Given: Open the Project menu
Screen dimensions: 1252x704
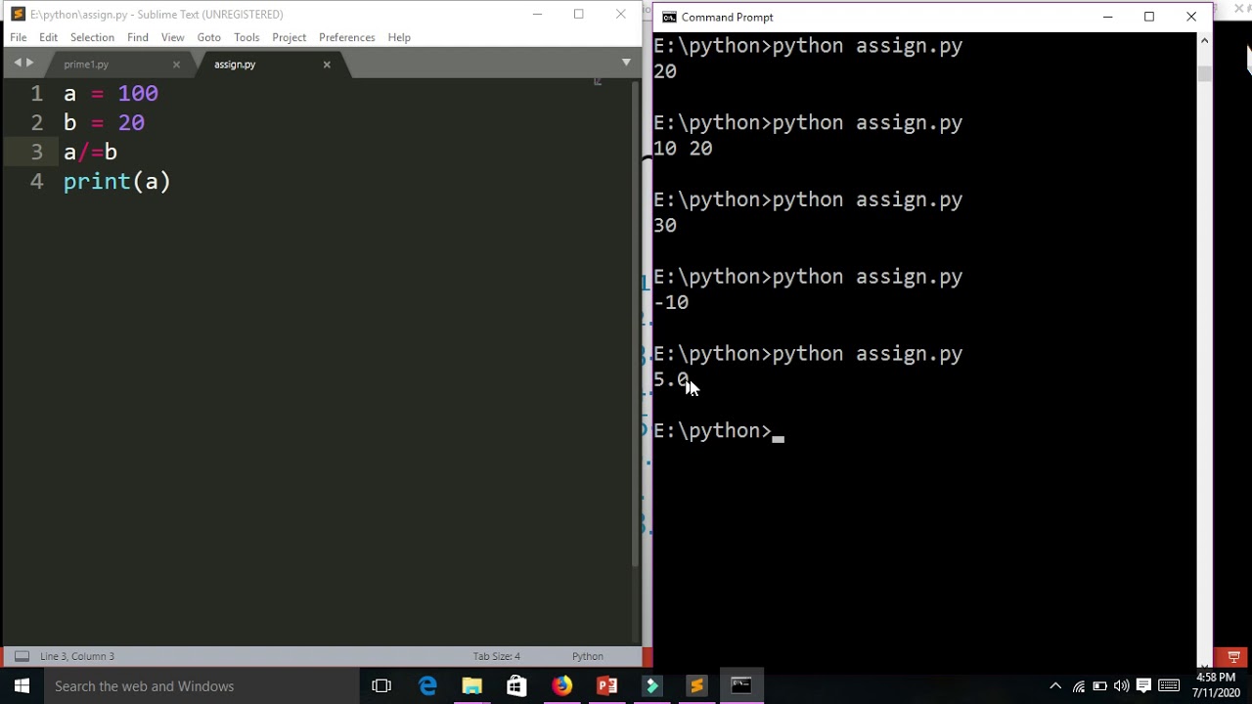Looking at the screenshot, I should point(290,37).
